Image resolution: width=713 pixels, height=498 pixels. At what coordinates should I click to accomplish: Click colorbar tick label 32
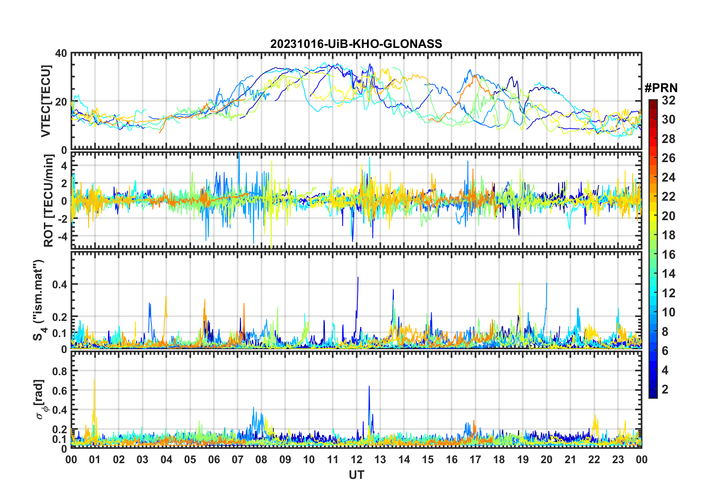click(668, 100)
